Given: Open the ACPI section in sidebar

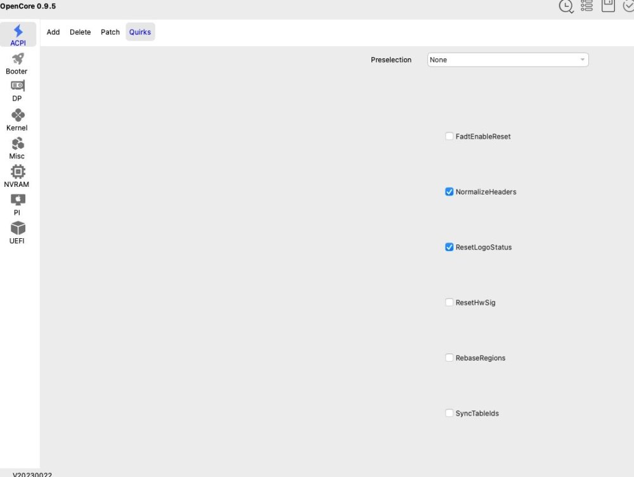Looking at the screenshot, I should point(18,35).
